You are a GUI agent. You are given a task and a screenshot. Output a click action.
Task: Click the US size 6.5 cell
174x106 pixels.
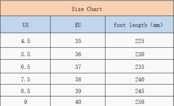coord(25,66)
